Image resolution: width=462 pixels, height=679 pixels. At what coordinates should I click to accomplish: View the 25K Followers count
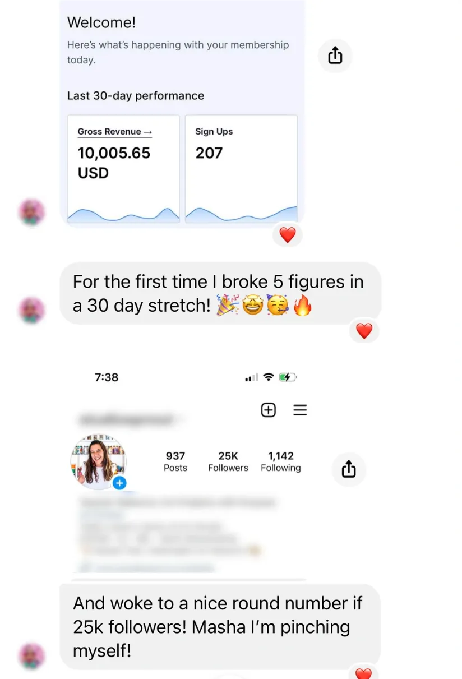228,461
